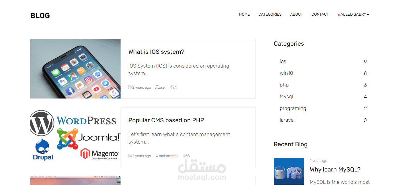404x185 pixels.
Task: Click the MySQL PHP recent blog thumbnail
Action: tap(289, 171)
